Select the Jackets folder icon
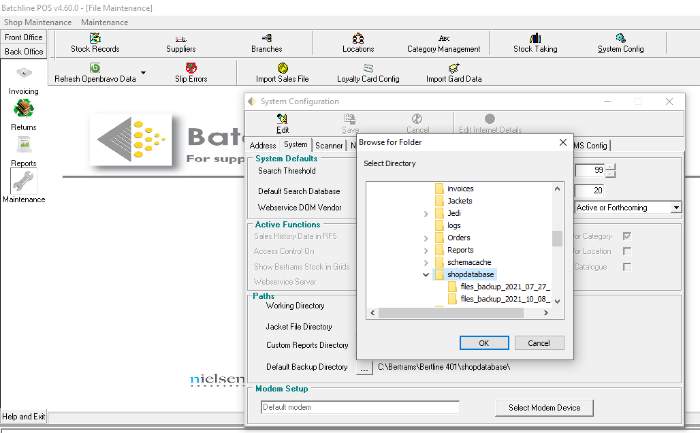 pyautogui.click(x=439, y=201)
